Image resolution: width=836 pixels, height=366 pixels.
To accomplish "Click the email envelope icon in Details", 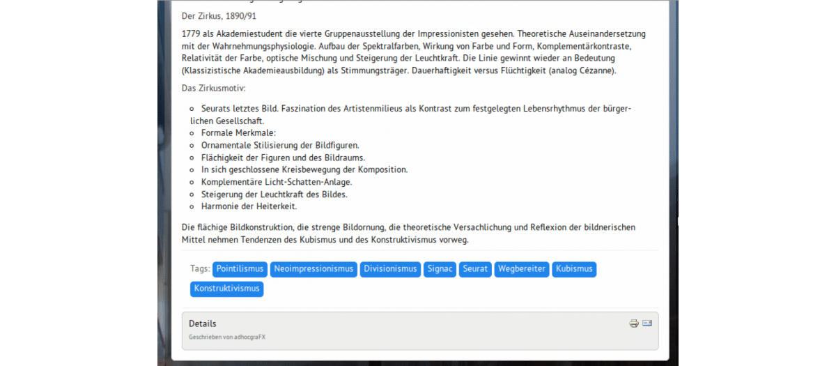I will click(647, 323).
